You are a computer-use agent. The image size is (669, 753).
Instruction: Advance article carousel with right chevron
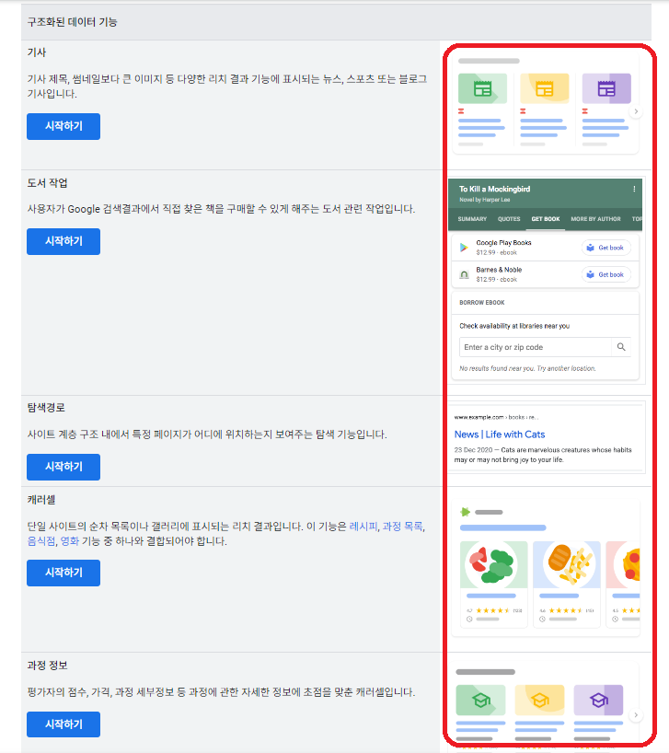(x=636, y=111)
